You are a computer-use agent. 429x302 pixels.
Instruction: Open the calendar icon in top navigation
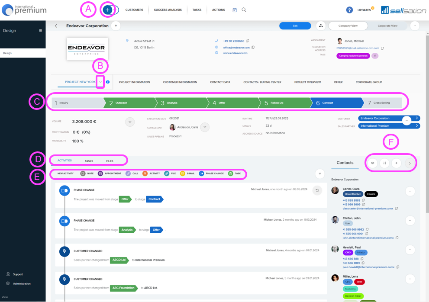[235, 10]
